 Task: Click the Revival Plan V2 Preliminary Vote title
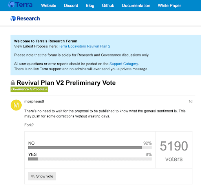coord(66,82)
